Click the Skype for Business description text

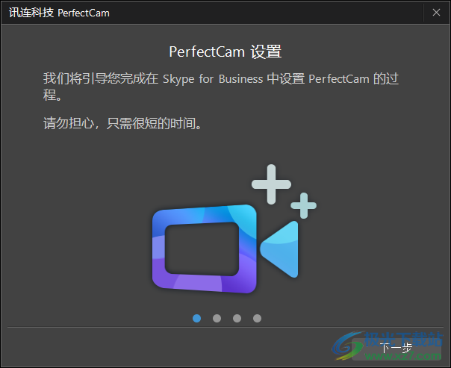tap(221, 87)
